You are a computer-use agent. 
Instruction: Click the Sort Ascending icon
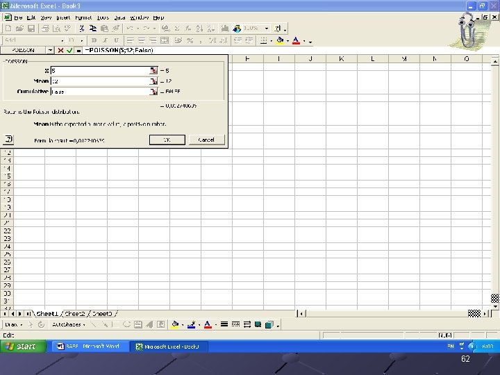point(199,28)
